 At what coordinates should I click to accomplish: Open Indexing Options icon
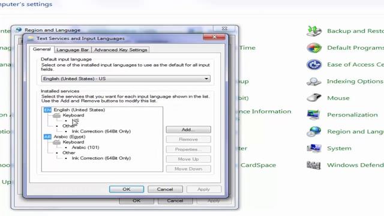click(314, 82)
